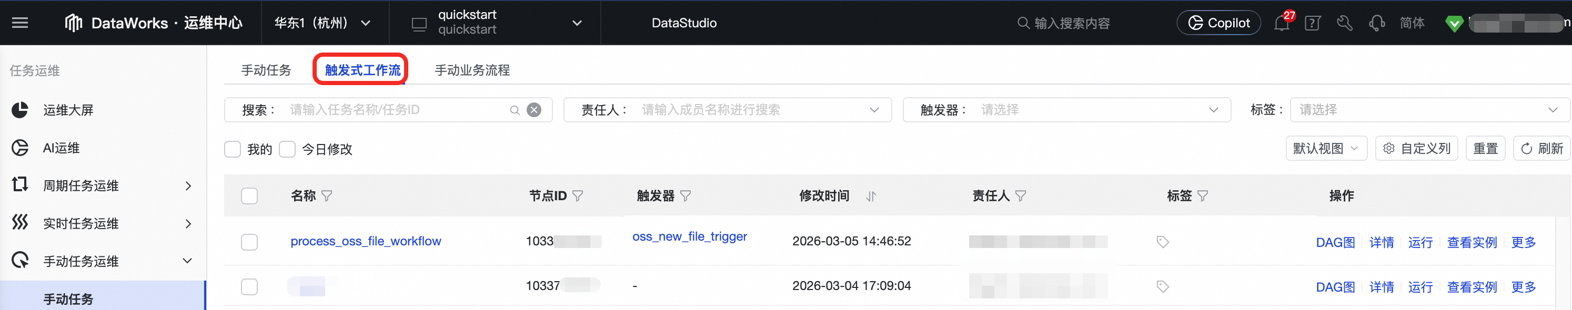
Task: Open the 触发器 filter dropdown
Action: pyautogui.click(x=1067, y=110)
